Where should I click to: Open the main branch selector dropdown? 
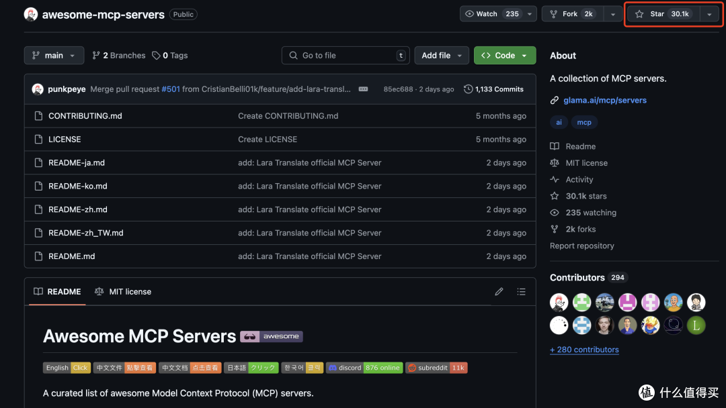pyautogui.click(x=54, y=56)
